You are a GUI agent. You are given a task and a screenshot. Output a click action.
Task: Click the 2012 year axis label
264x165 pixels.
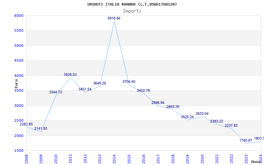(x=85, y=159)
